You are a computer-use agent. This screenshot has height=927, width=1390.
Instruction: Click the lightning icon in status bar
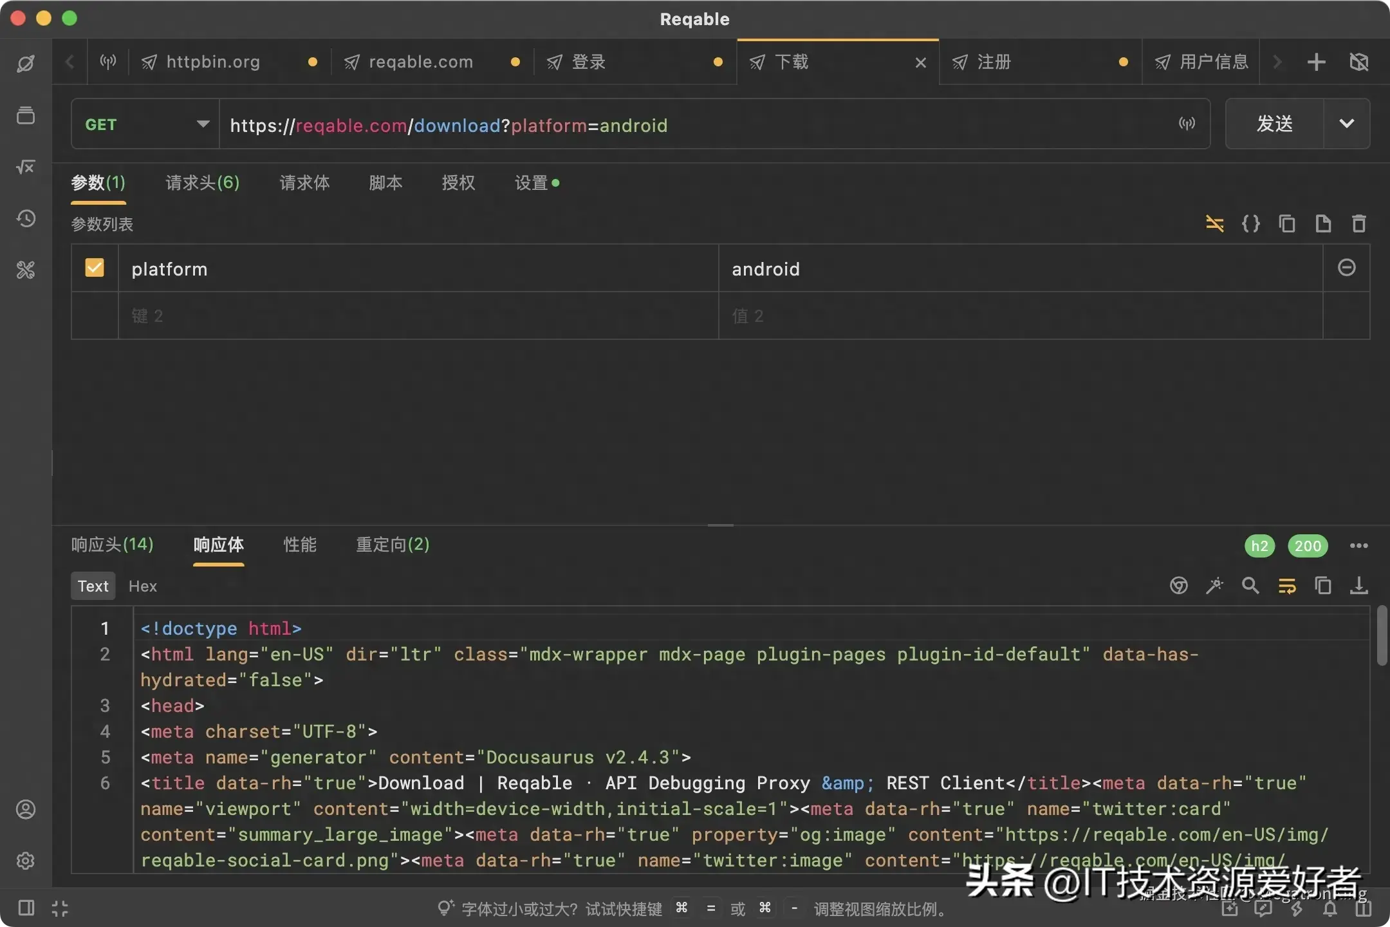(1297, 908)
